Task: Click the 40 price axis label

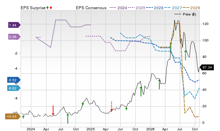Action: click(x=204, y=90)
